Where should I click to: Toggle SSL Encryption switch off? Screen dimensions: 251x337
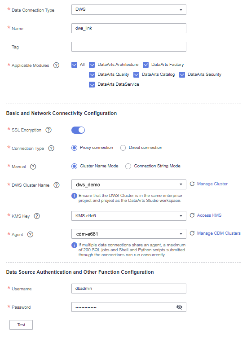pos(78,130)
